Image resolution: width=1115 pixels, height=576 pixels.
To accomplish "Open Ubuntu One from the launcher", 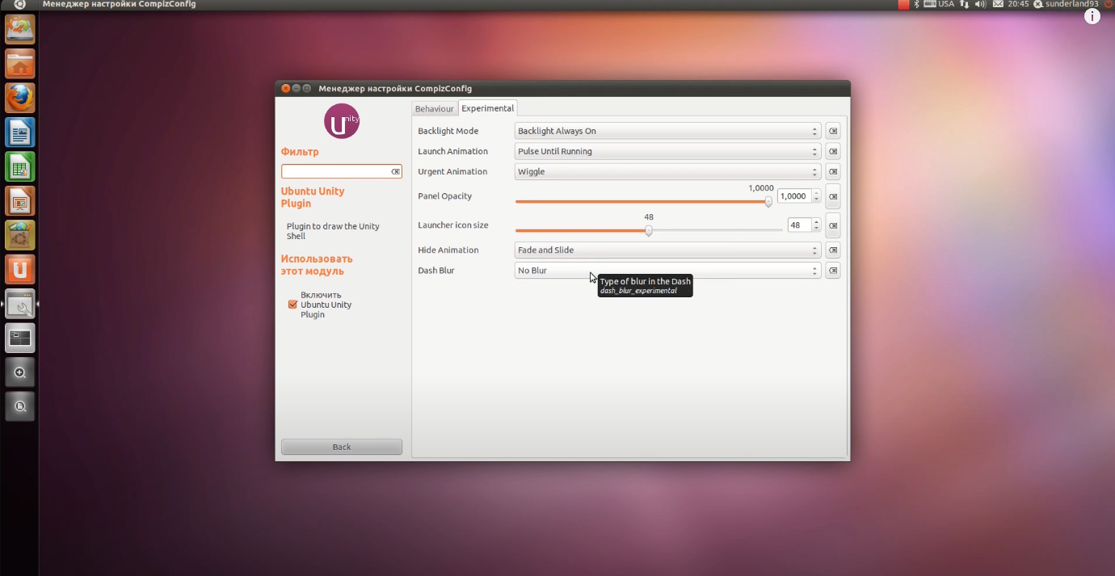I will pos(19,269).
